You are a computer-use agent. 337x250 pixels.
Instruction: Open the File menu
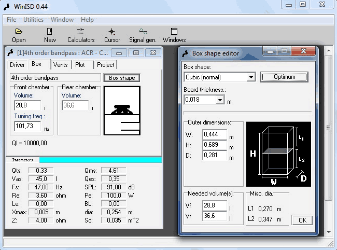point(11,20)
